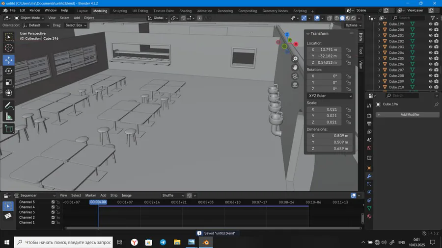Open the Output properties tab
Screen dimensions: 442x248
click(x=369, y=124)
